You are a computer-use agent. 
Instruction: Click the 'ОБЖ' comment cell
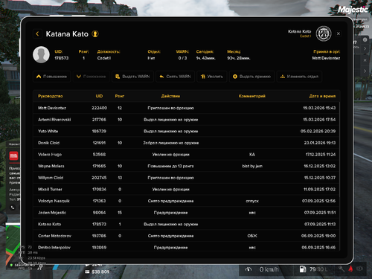(x=252, y=236)
